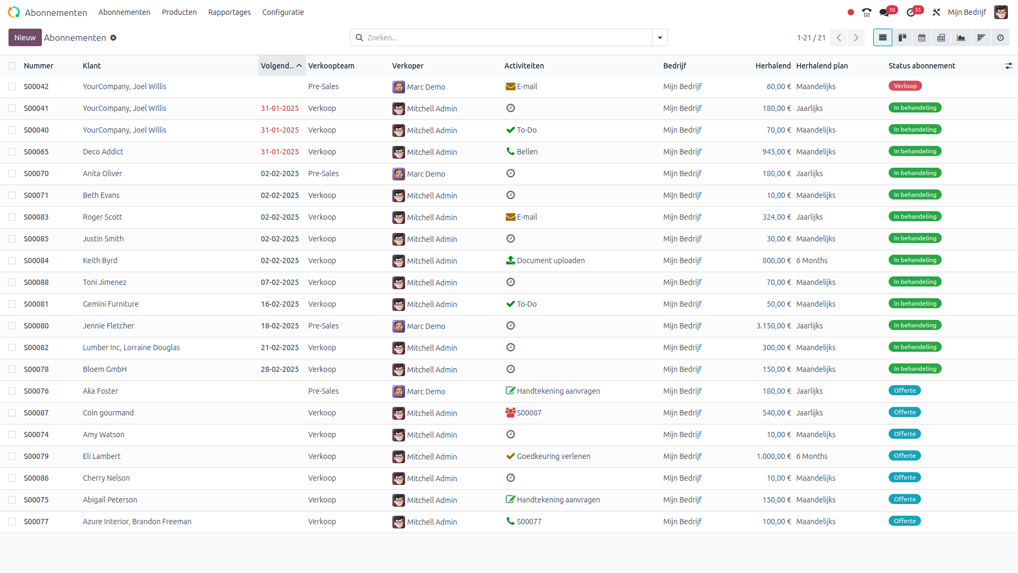Open the Rapportages menu
Viewport: 1018px width, 573px height.
[x=229, y=12]
